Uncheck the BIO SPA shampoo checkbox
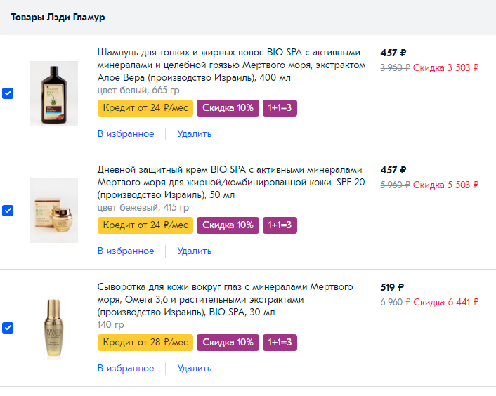 tap(8, 93)
